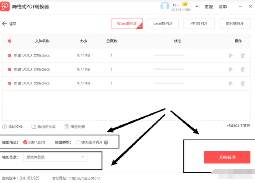Click the 添加文件夹 folder icon

34,127
